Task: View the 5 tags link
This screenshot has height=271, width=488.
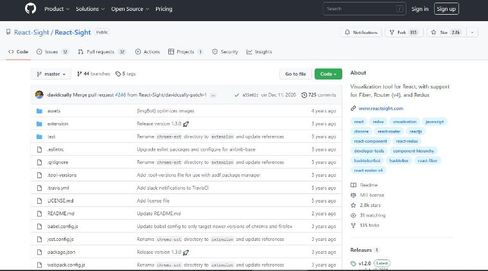Action: point(125,74)
